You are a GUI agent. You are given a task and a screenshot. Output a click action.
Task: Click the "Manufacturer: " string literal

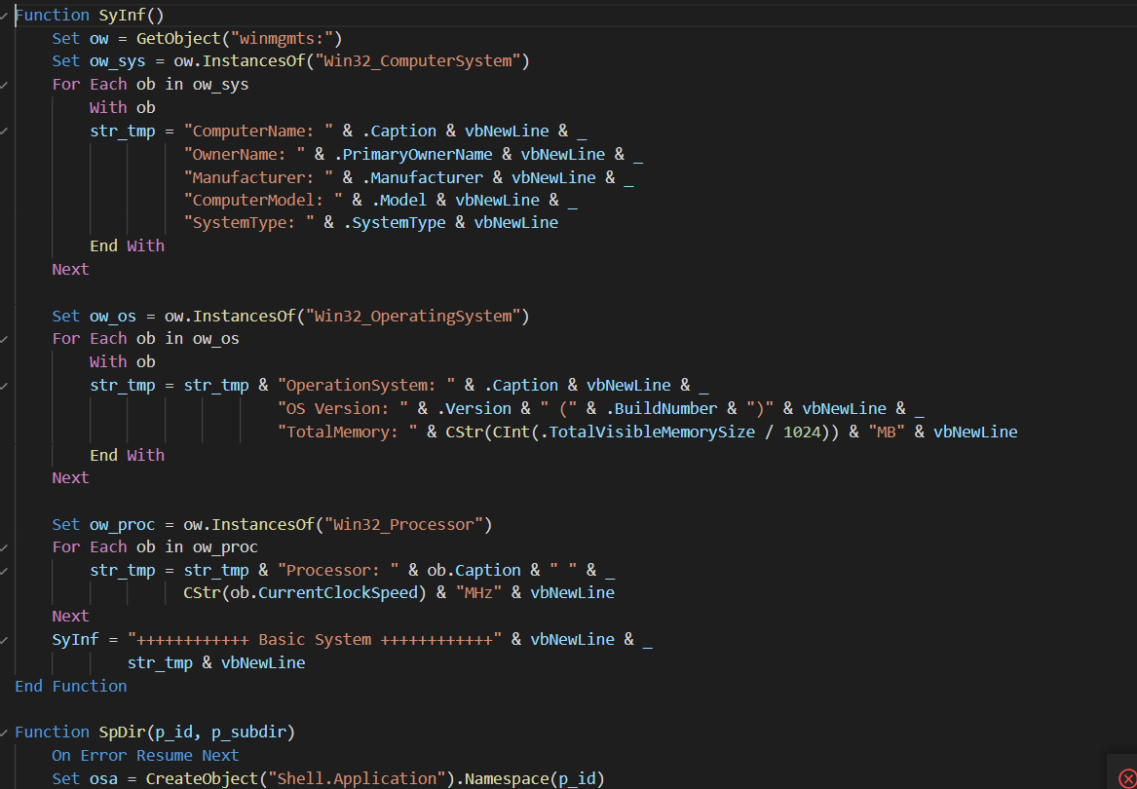(258, 177)
